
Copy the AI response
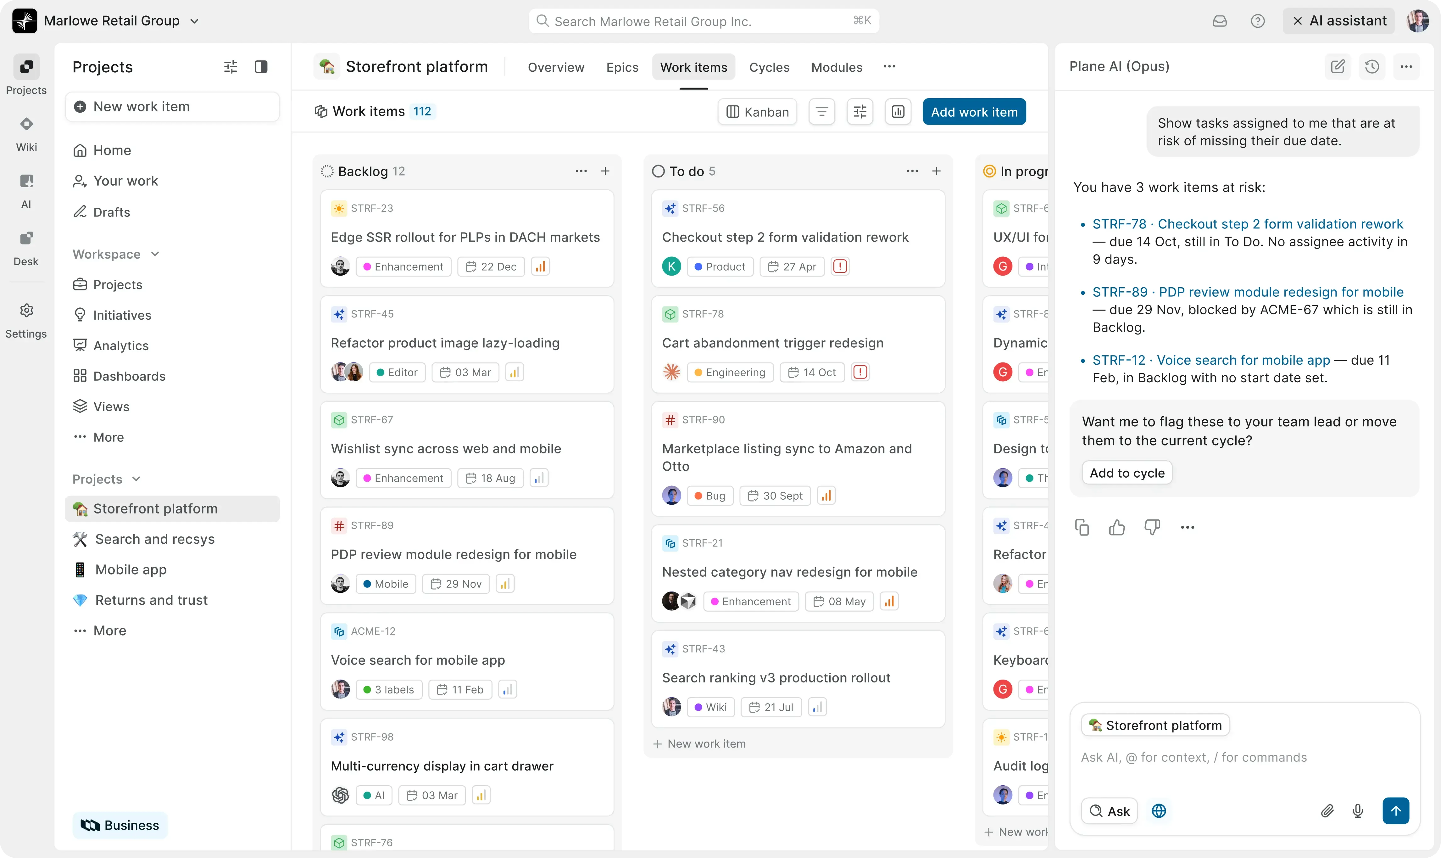tap(1082, 527)
